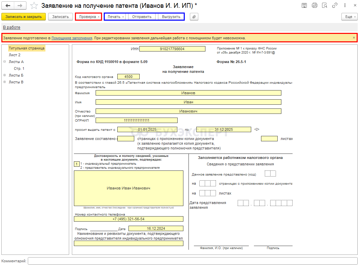This screenshot has height=265, width=358.
Task: Select 'Титульная страница' in the tree
Action: click(x=26, y=48)
